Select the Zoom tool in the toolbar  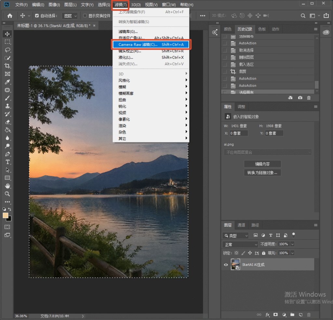(x=7, y=194)
